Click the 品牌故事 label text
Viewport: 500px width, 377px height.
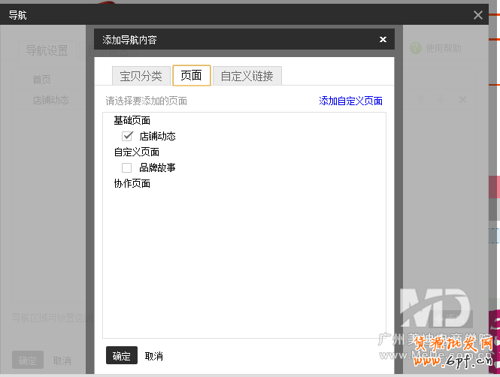158,167
